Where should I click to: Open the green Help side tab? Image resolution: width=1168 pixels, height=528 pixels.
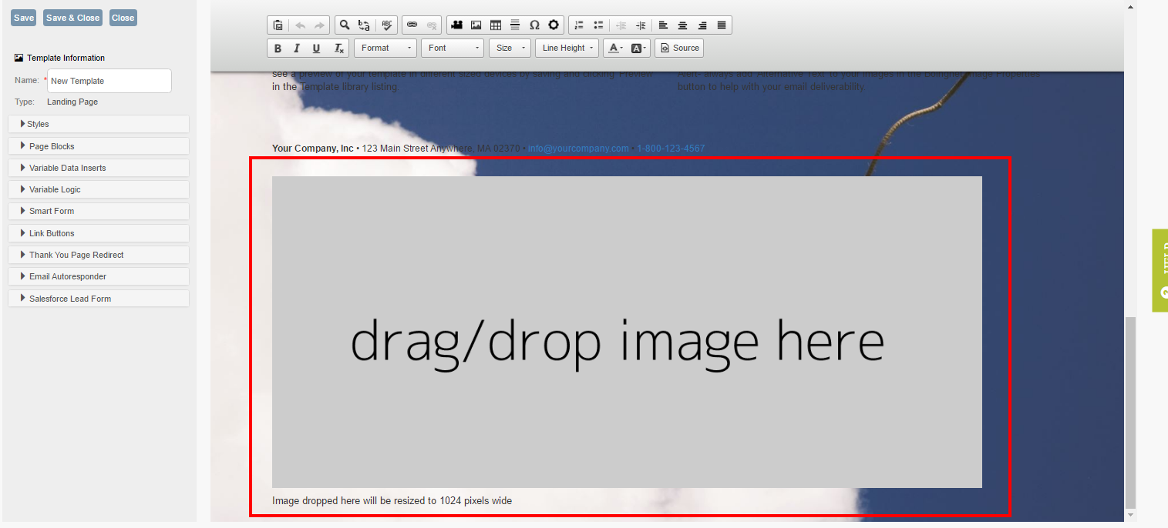pos(1160,270)
